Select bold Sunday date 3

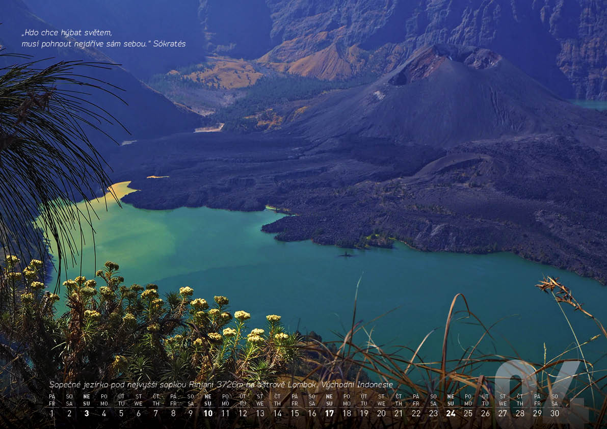87,414
